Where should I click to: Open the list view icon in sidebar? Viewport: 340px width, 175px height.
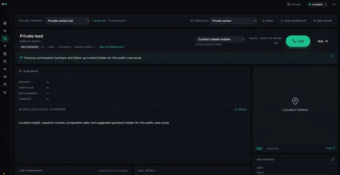(5, 31)
